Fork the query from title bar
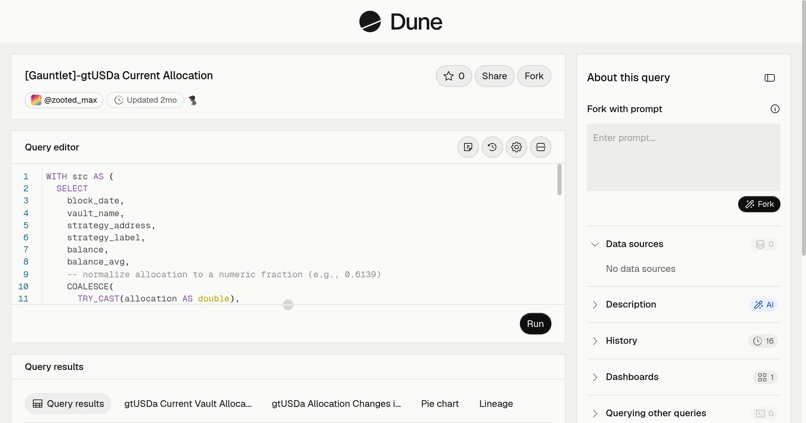Image resolution: width=806 pixels, height=423 pixels. tap(534, 76)
